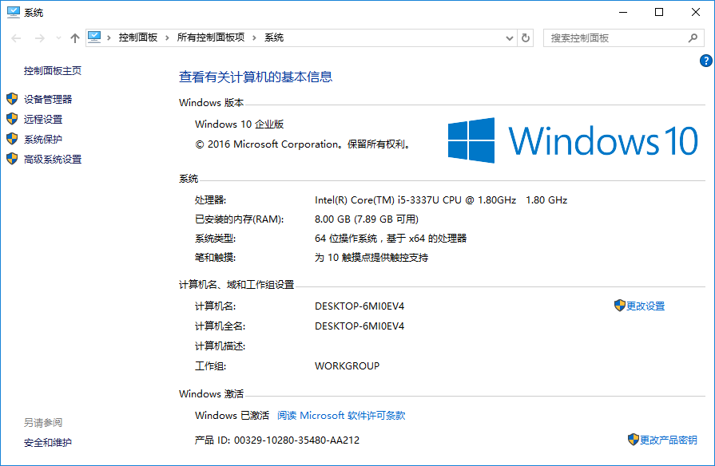715x466 pixels.
Task: Click the System window title bar icon
Action: [14, 12]
